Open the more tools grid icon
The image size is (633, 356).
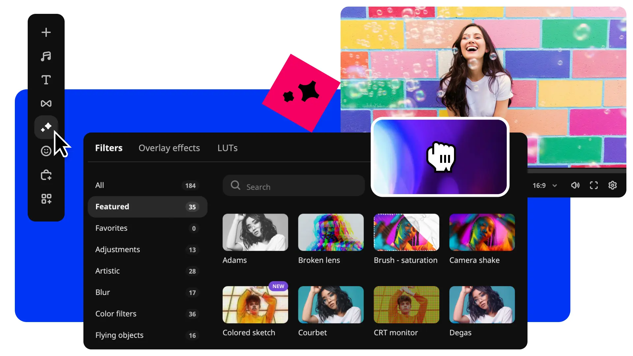click(x=46, y=199)
